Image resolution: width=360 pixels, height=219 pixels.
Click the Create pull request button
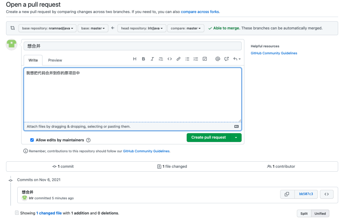tap(208, 138)
